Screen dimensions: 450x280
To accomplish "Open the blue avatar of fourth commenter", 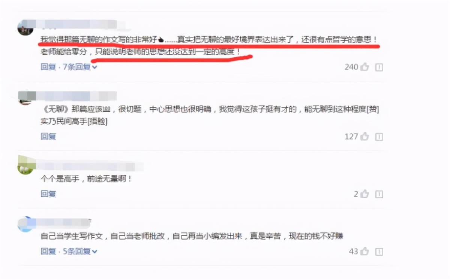I will coord(25,224).
